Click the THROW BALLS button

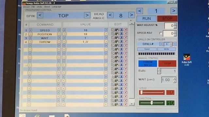tap(148, 63)
